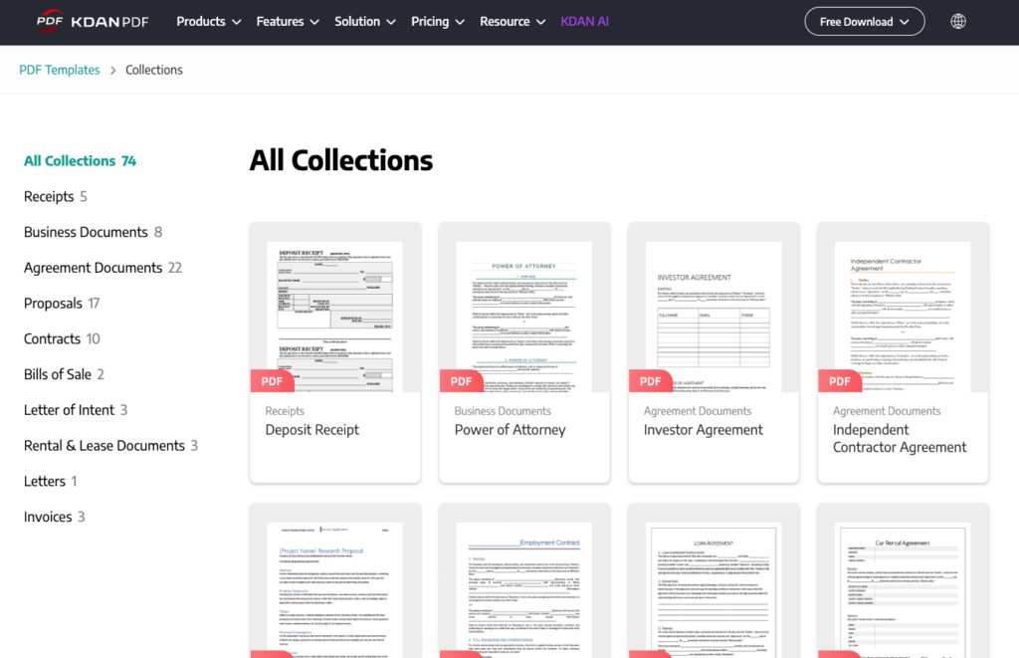Viewport: 1019px width, 658px height.
Task: Filter by Business Documents category
Action: pyautogui.click(x=93, y=232)
